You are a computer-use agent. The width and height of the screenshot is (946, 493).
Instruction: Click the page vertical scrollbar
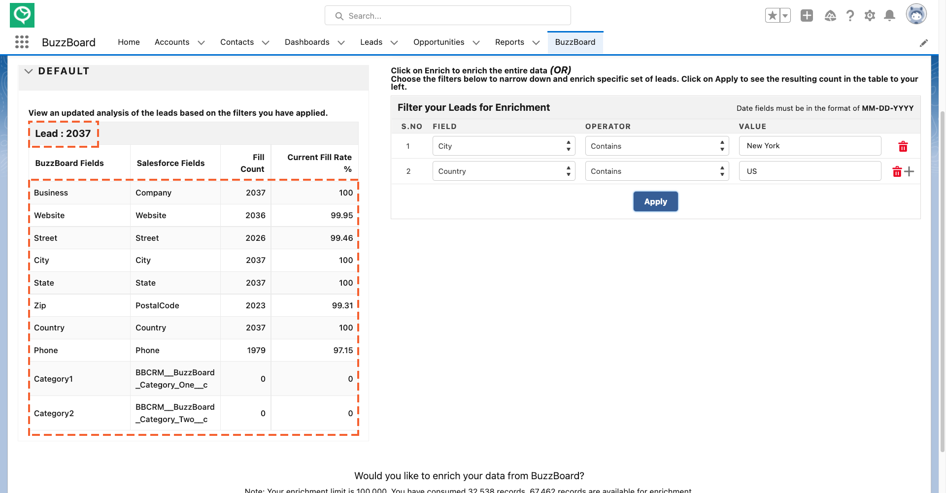[943, 281]
